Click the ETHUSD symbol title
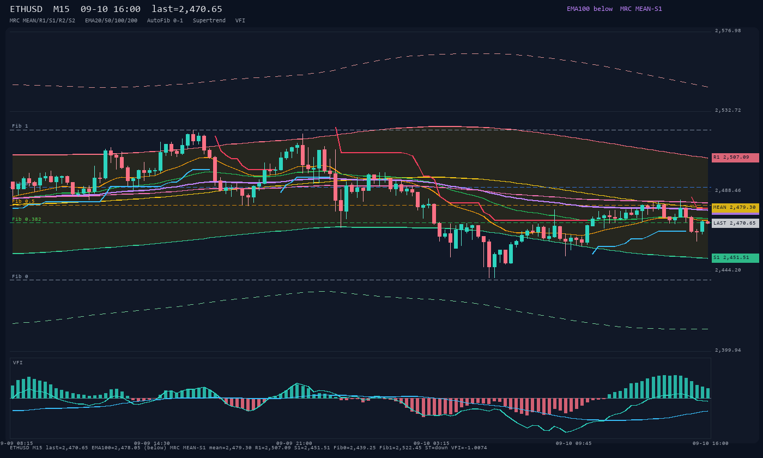This screenshot has height=458, width=763. pos(26,9)
